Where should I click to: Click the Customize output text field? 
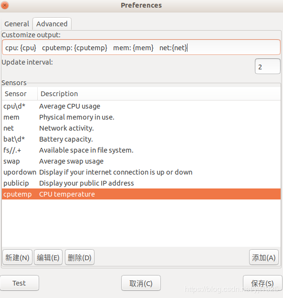141,47
